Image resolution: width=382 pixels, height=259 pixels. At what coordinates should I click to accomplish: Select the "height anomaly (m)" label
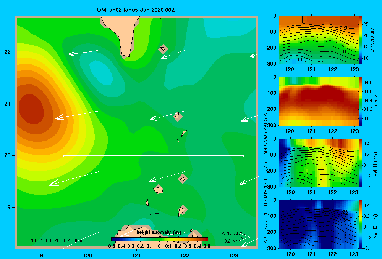click(x=159, y=232)
